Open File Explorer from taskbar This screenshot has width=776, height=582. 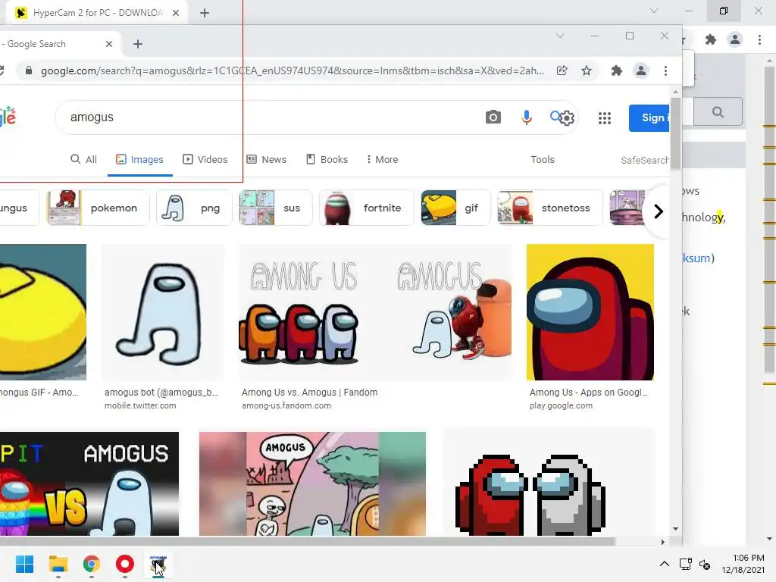coord(58,564)
